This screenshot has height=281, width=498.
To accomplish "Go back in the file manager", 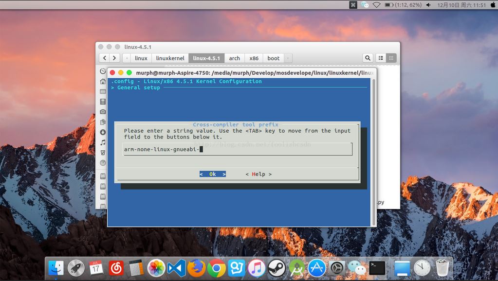I will (105, 58).
